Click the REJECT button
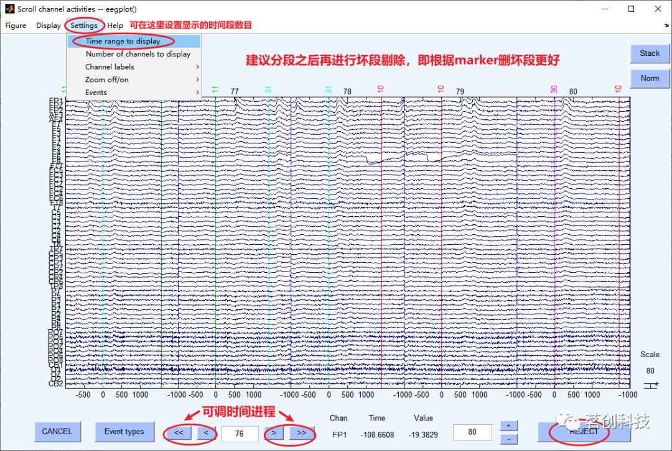The width and height of the screenshot is (672, 451). coord(584,432)
